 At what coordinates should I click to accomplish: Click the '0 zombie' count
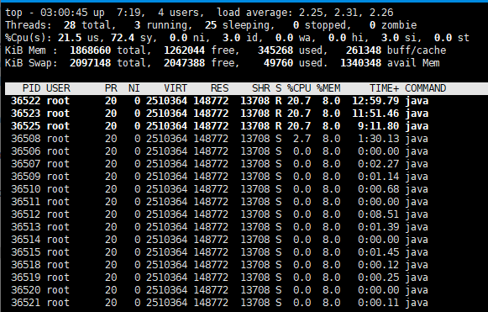point(393,25)
